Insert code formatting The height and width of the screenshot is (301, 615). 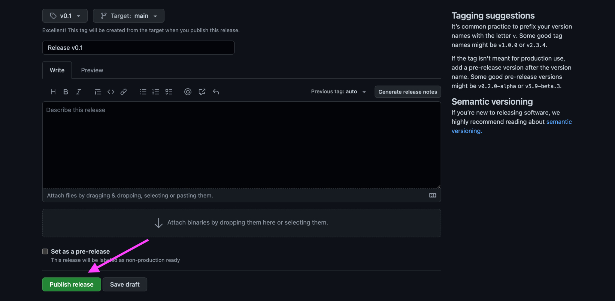pyautogui.click(x=111, y=92)
